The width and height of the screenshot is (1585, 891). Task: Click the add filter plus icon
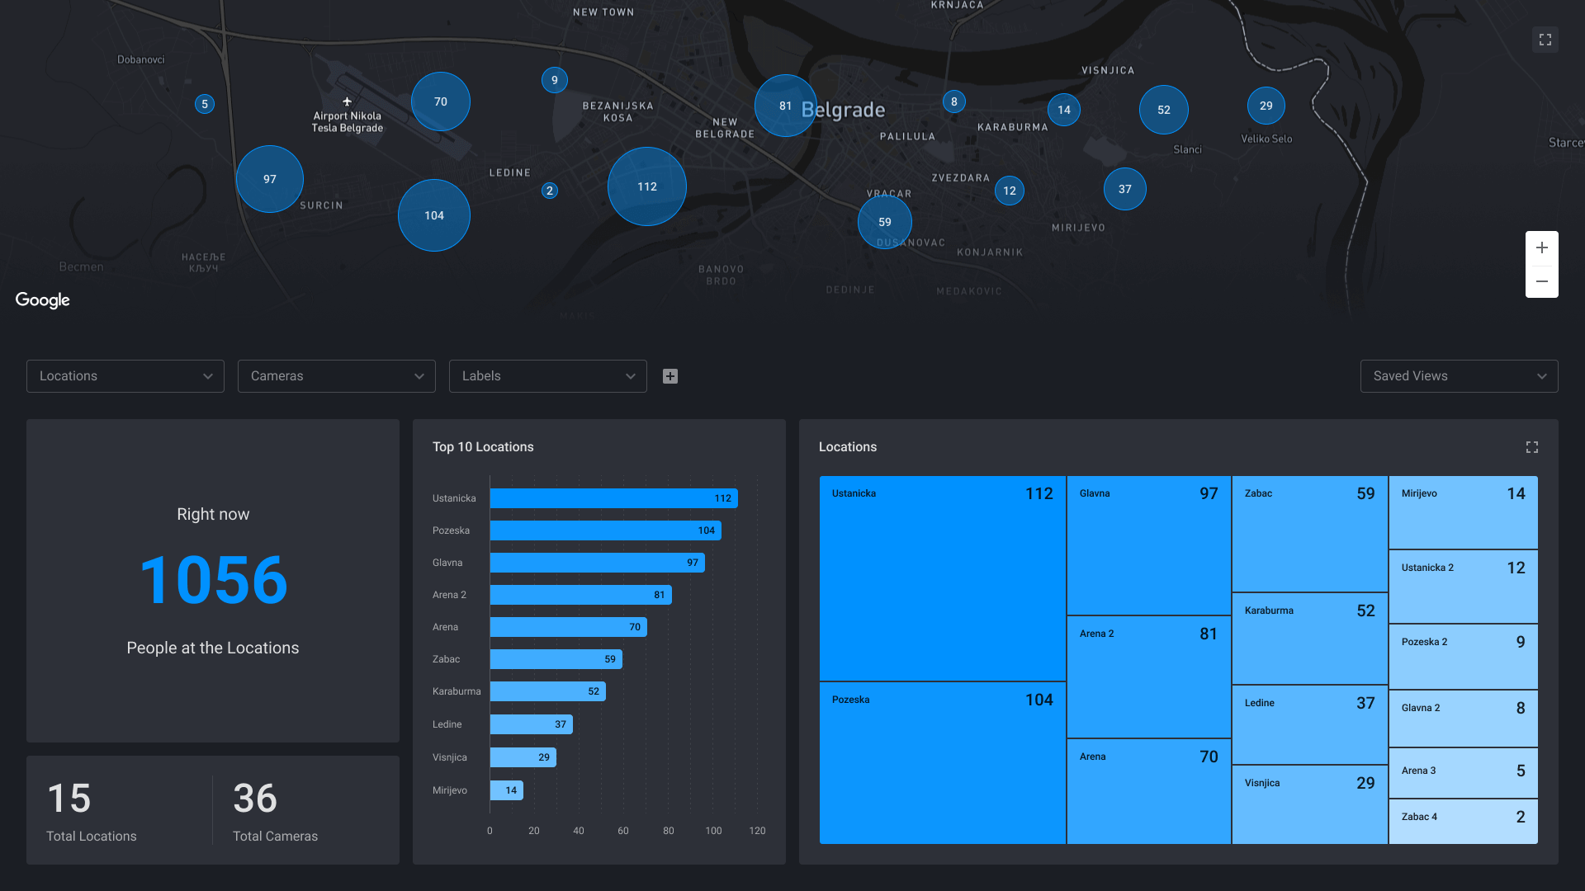[670, 376]
